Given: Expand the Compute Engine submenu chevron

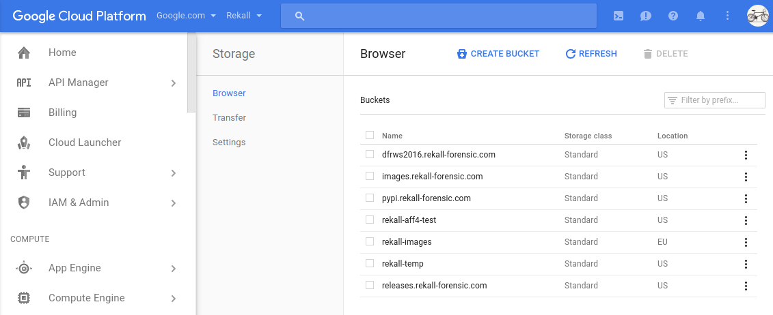Looking at the screenshot, I should pyautogui.click(x=174, y=299).
